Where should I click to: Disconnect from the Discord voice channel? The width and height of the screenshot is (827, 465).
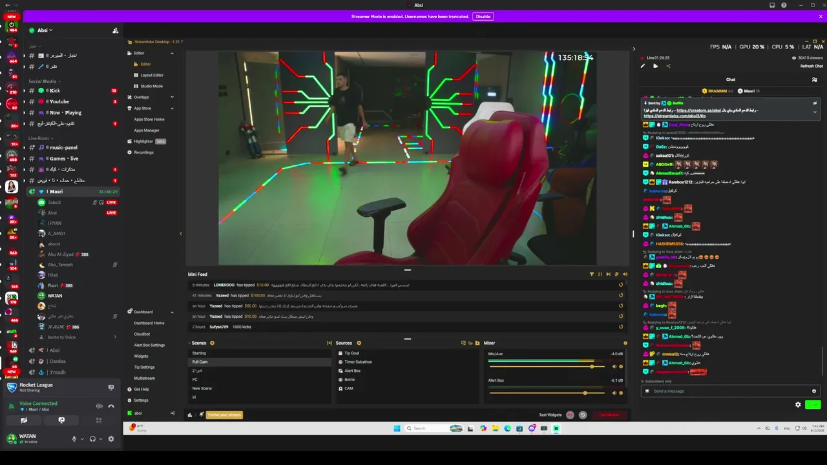pos(111,406)
